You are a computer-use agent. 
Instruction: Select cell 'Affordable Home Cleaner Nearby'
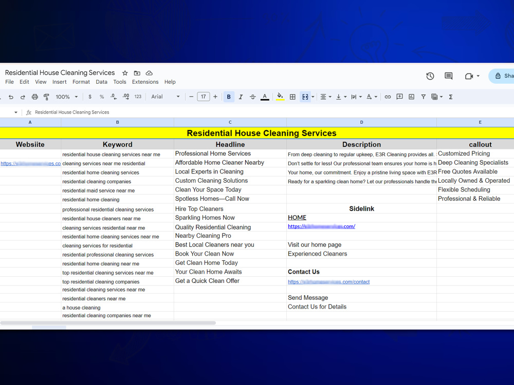point(230,163)
